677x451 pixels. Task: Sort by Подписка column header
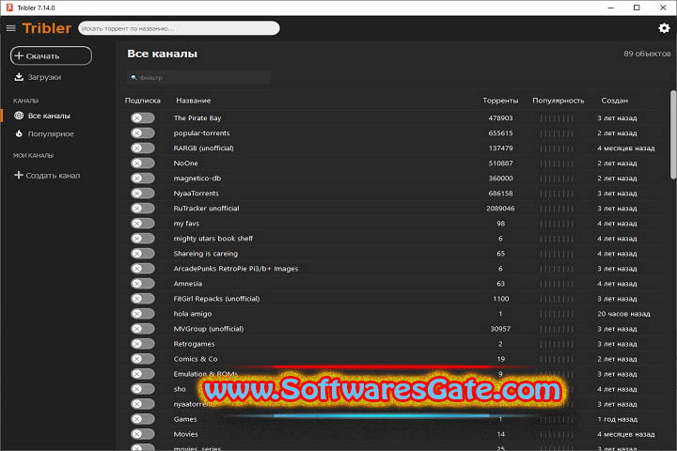click(x=143, y=101)
